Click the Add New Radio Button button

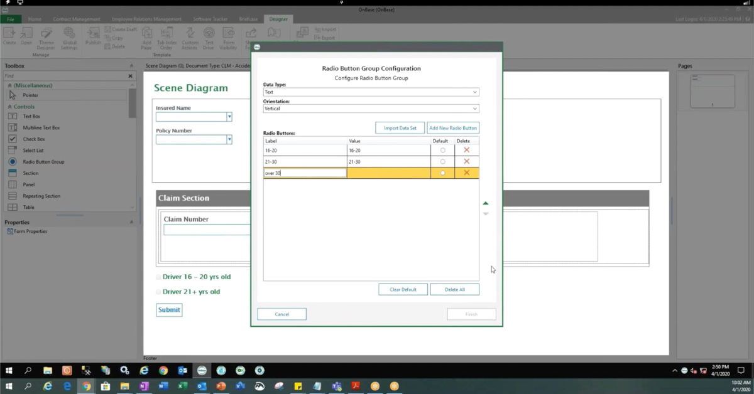click(x=454, y=127)
